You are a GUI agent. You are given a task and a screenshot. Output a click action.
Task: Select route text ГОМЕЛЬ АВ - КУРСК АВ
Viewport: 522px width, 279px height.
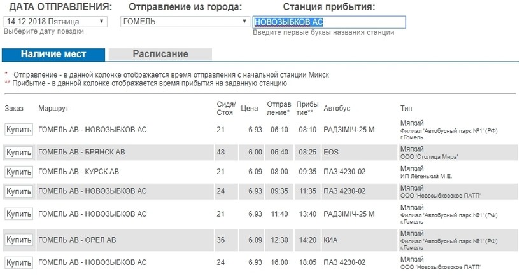coord(78,172)
